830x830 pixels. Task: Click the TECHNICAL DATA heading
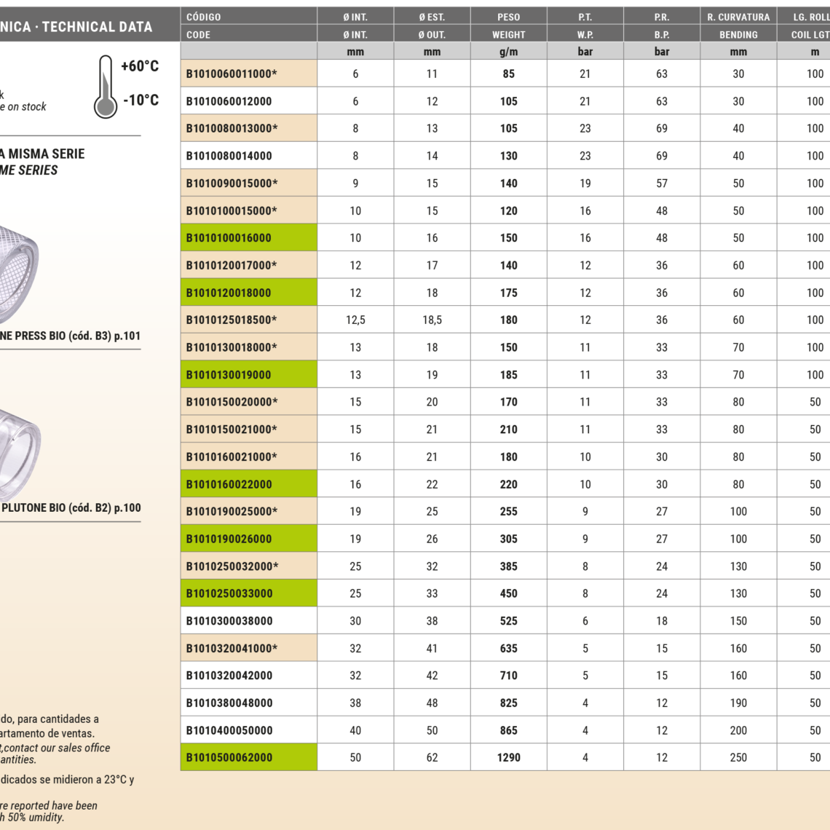(x=97, y=27)
